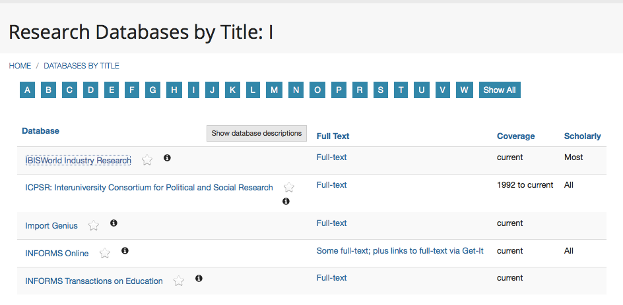The width and height of the screenshot is (623, 305).
Task: Go to letter N databases
Action: coord(296,90)
